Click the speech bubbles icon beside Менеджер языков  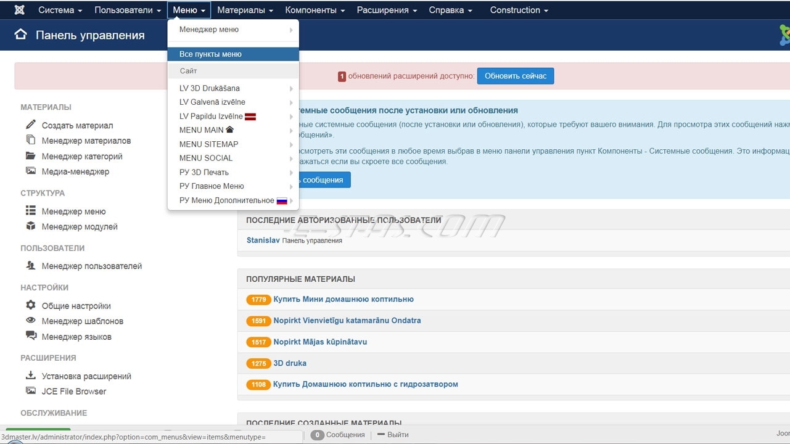click(31, 335)
